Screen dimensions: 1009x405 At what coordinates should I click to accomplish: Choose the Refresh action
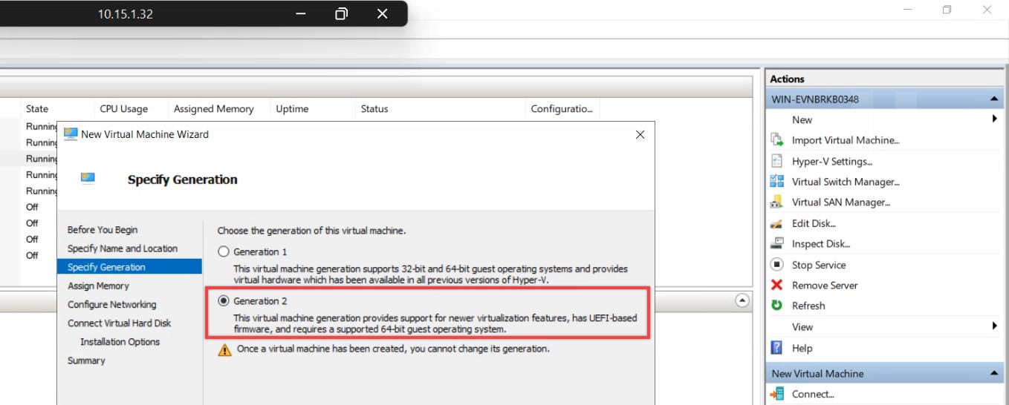[x=808, y=306]
